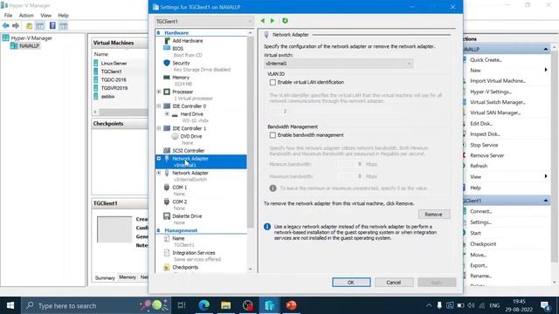Click the Remove network adapter button
Viewport: 559px width, 314px height.
[x=434, y=215]
